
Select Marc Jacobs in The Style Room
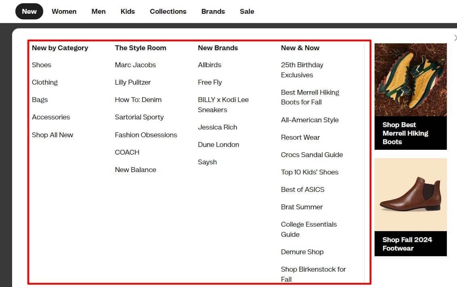coord(135,65)
